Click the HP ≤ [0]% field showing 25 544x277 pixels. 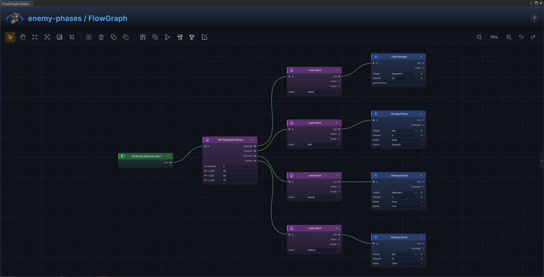[239, 171]
